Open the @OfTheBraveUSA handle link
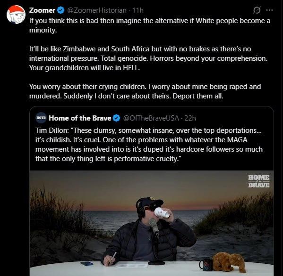This screenshot has width=283, height=276. 151,118
